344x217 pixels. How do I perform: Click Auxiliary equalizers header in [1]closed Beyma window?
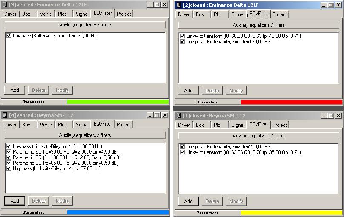coord(259,136)
